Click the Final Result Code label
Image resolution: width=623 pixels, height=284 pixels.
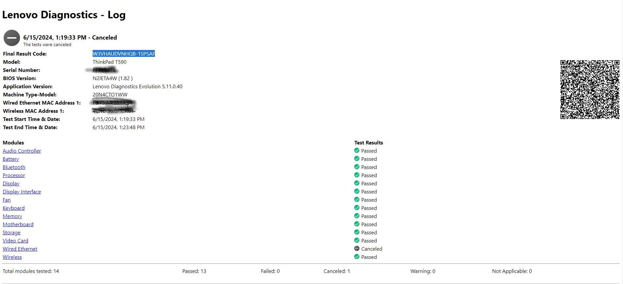pos(25,54)
